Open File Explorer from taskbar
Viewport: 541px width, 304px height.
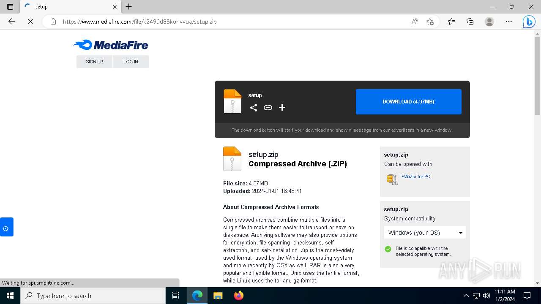coord(218,296)
